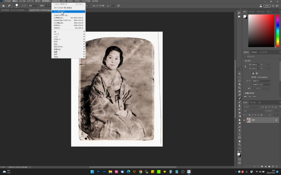The width and height of the screenshot is (281, 175).
Task: Reset default foreground and background colors
Action: click(x=238, y=151)
